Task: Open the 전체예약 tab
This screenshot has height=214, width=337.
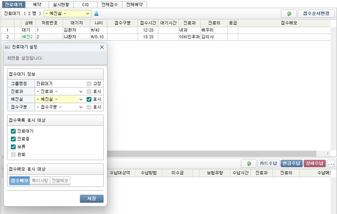Action: pos(135,5)
